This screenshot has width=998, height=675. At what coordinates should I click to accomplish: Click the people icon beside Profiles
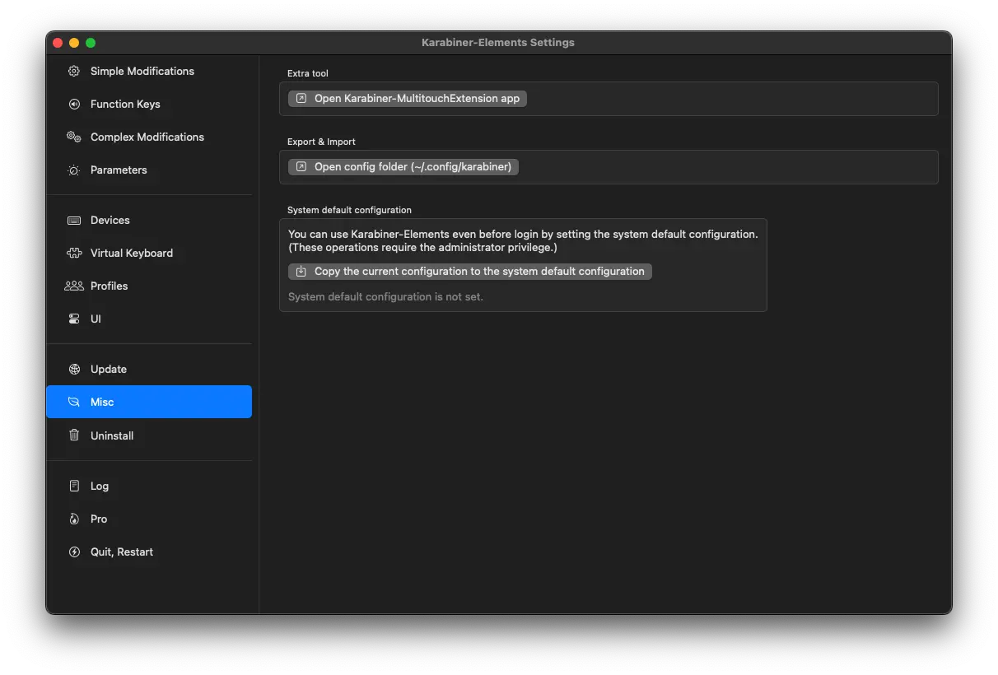[74, 286]
